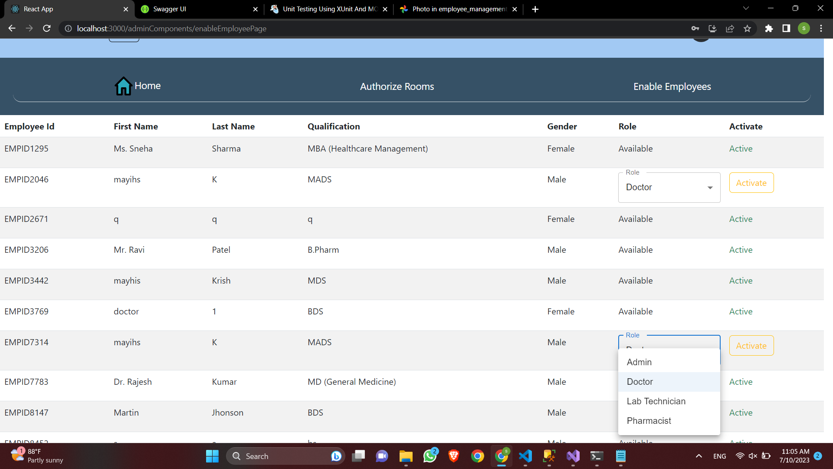Choose Lab Technician from the role list
833x469 pixels.
click(656, 401)
